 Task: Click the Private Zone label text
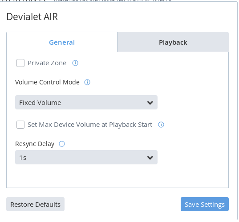tap(47, 63)
